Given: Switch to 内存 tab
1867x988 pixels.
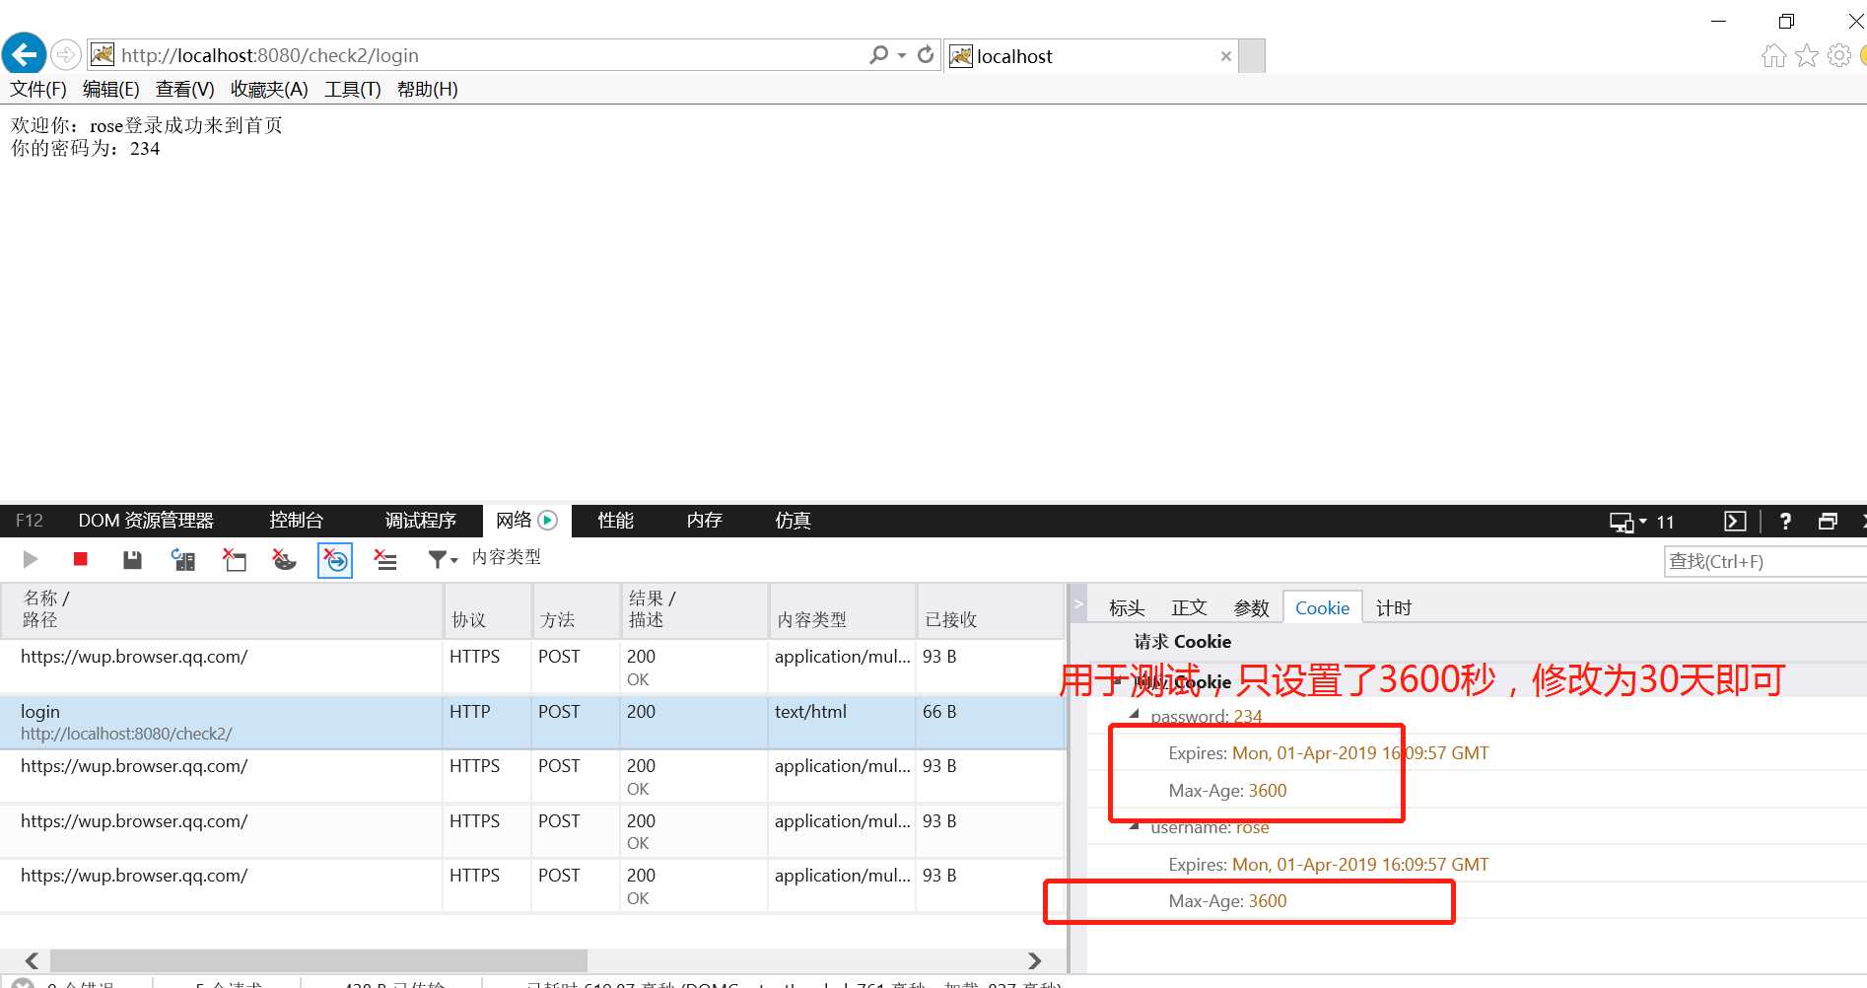Looking at the screenshot, I should [x=705, y=521].
